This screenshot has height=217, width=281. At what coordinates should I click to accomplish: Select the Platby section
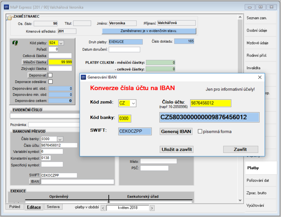click(261, 168)
